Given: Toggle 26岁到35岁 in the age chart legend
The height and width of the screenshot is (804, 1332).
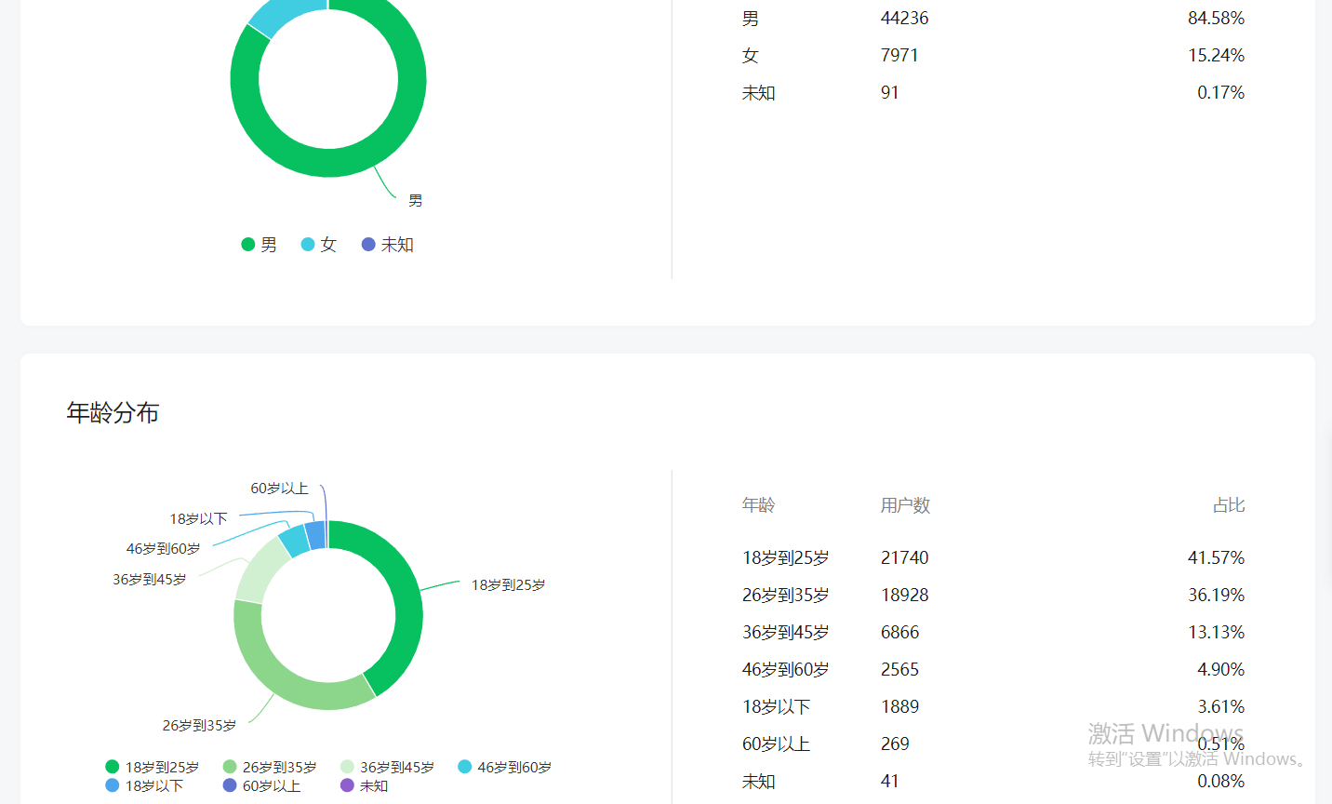Looking at the screenshot, I should [270, 767].
